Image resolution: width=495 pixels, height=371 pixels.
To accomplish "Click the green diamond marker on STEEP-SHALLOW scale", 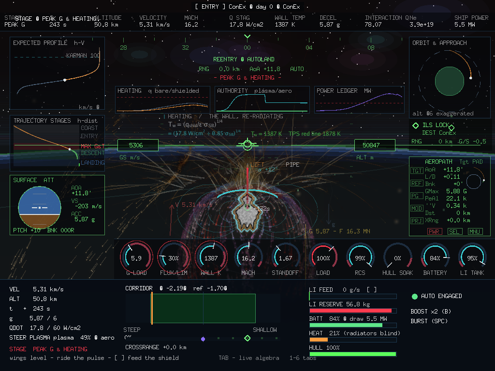I will pyautogui.click(x=247, y=338).
